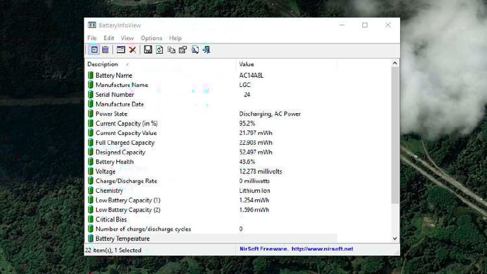Viewport: 487px width, 274px height.
Task: Open the Properties toolbar icon
Action: point(183,50)
